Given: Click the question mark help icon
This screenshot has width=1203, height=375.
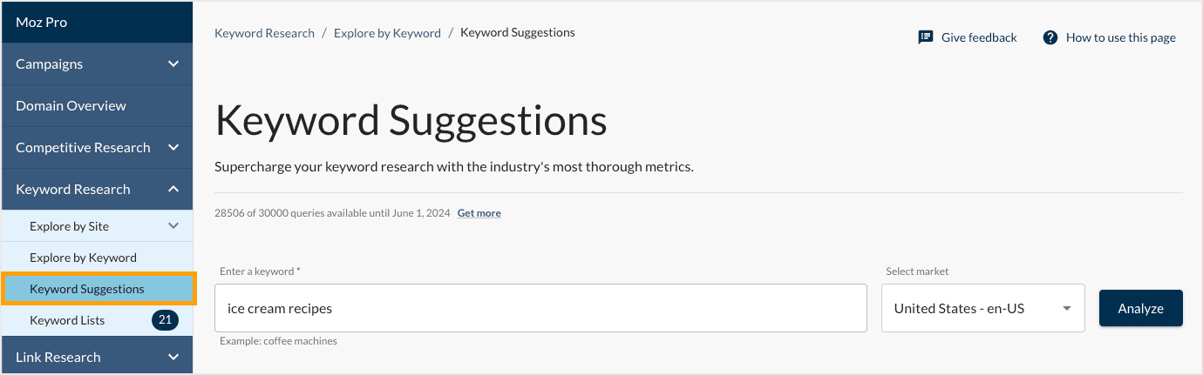Looking at the screenshot, I should click(x=1050, y=37).
